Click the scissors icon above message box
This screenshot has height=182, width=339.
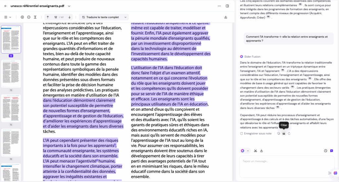coord(256,151)
